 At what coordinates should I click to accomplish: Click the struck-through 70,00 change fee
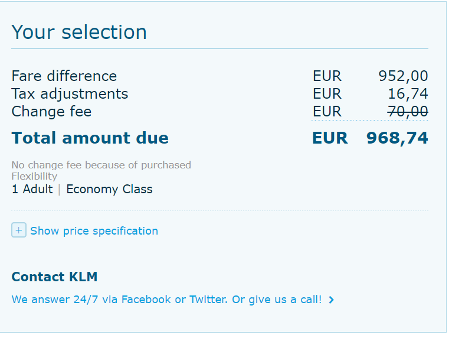[x=408, y=112]
